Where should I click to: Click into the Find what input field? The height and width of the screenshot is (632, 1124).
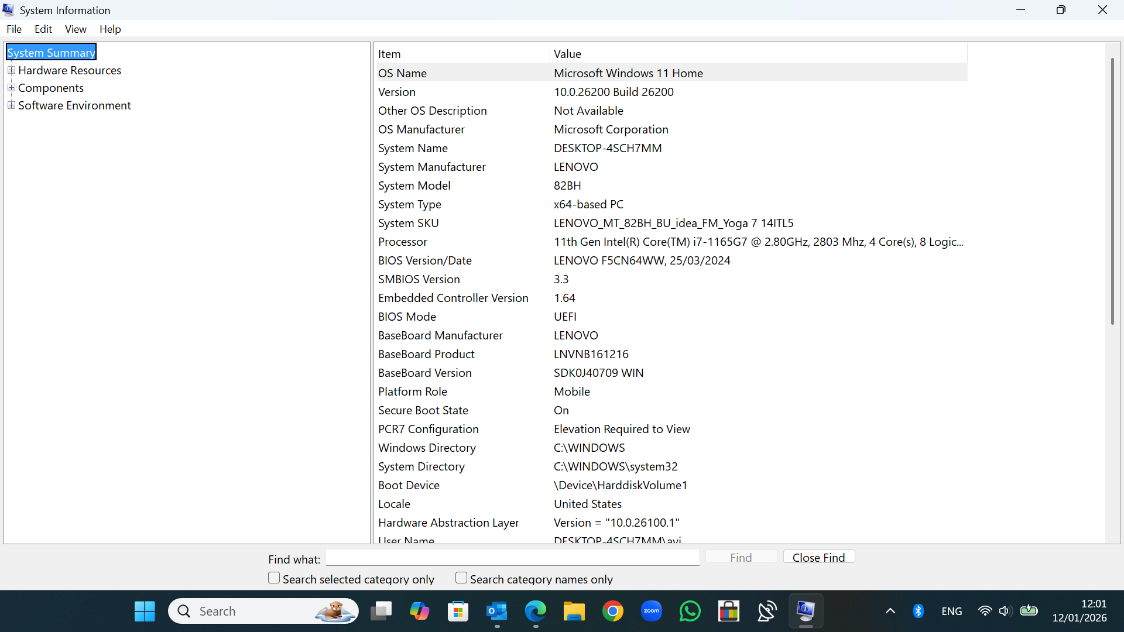(x=512, y=558)
